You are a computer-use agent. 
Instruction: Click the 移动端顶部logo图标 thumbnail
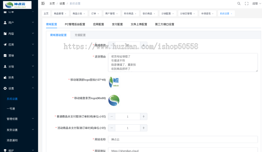click(x=114, y=82)
